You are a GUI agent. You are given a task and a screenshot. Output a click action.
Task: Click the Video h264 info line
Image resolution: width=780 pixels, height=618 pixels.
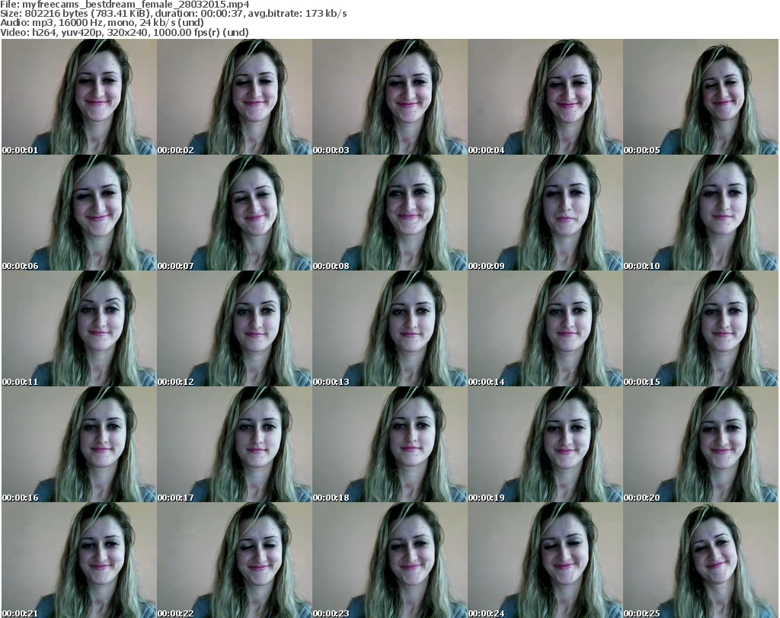pyautogui.click(x=124, y=32)
